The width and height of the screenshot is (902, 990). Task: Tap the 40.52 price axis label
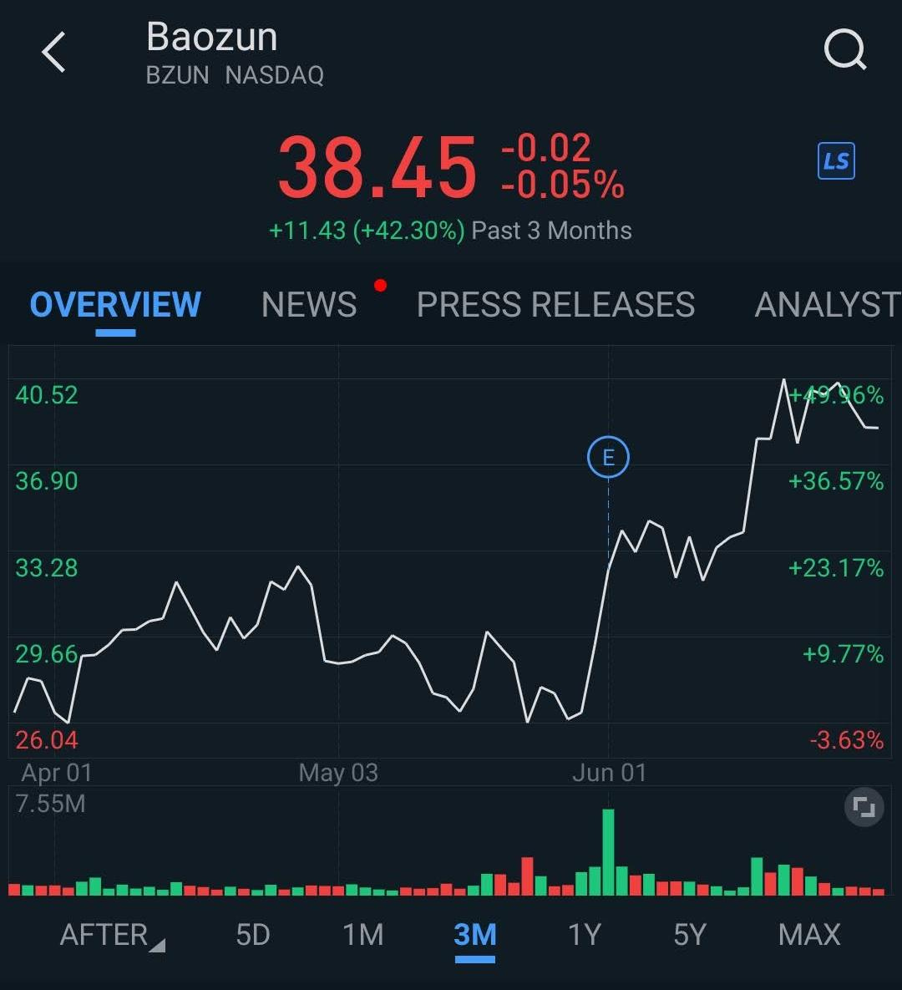tap(47, 395)
